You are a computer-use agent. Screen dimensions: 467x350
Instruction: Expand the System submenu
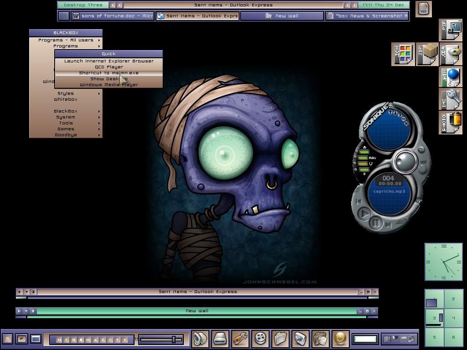coord(66,117)
